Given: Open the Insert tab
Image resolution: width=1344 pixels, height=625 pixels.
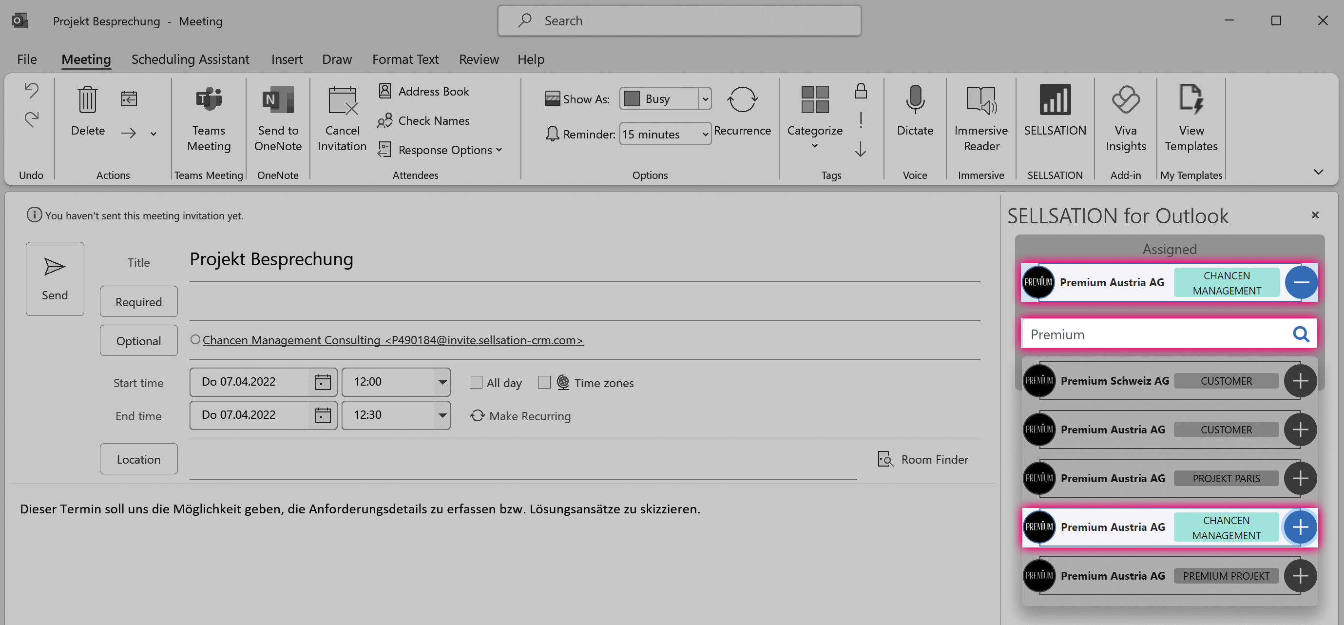Looking at the screenshot, I should [x=287, y=59].
